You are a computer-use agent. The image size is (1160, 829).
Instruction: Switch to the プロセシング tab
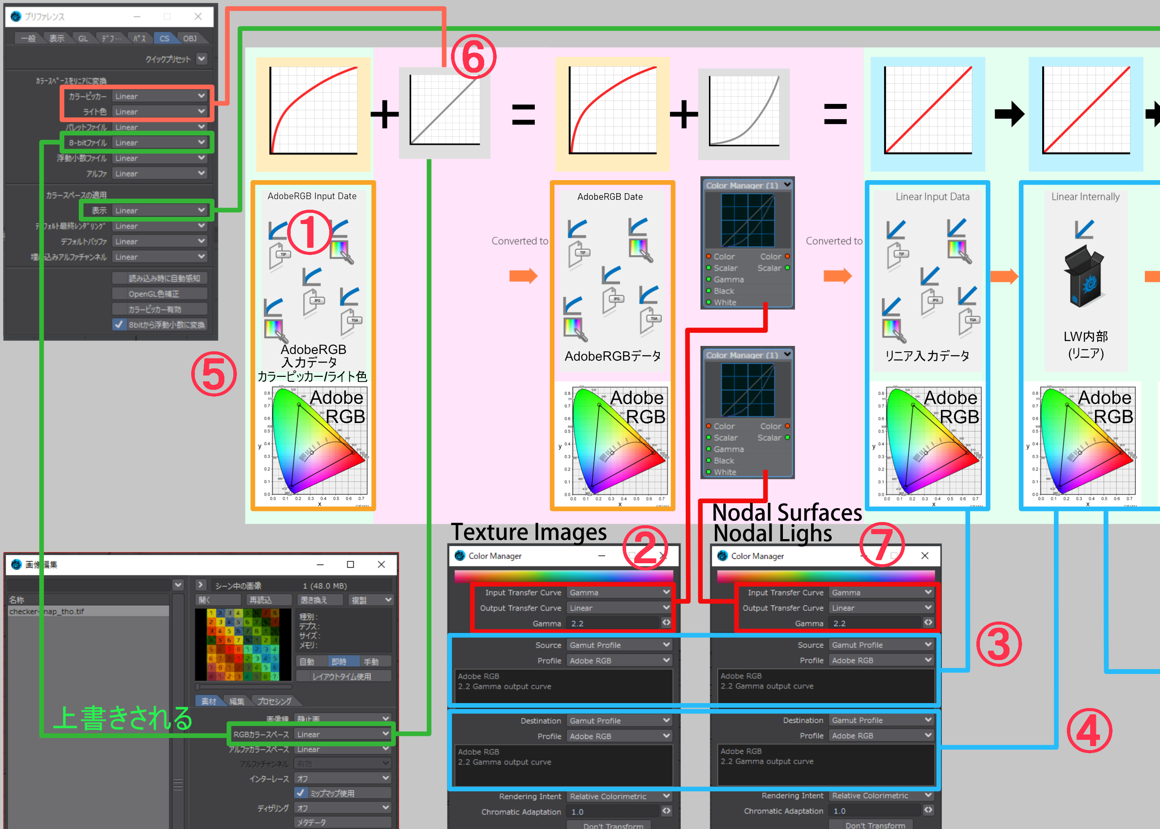pyautogui.click(x=274, y=701)
